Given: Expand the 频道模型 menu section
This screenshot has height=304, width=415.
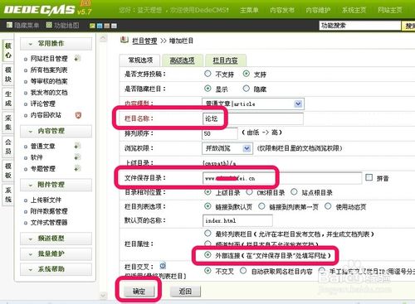Looking at the screenshot, I should [56, 239].
